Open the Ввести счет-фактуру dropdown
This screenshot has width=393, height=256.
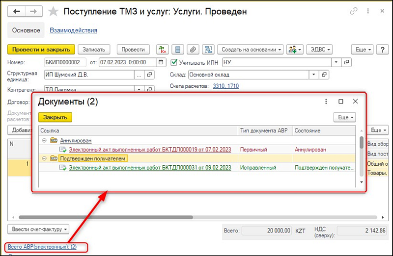coord(38,229)
